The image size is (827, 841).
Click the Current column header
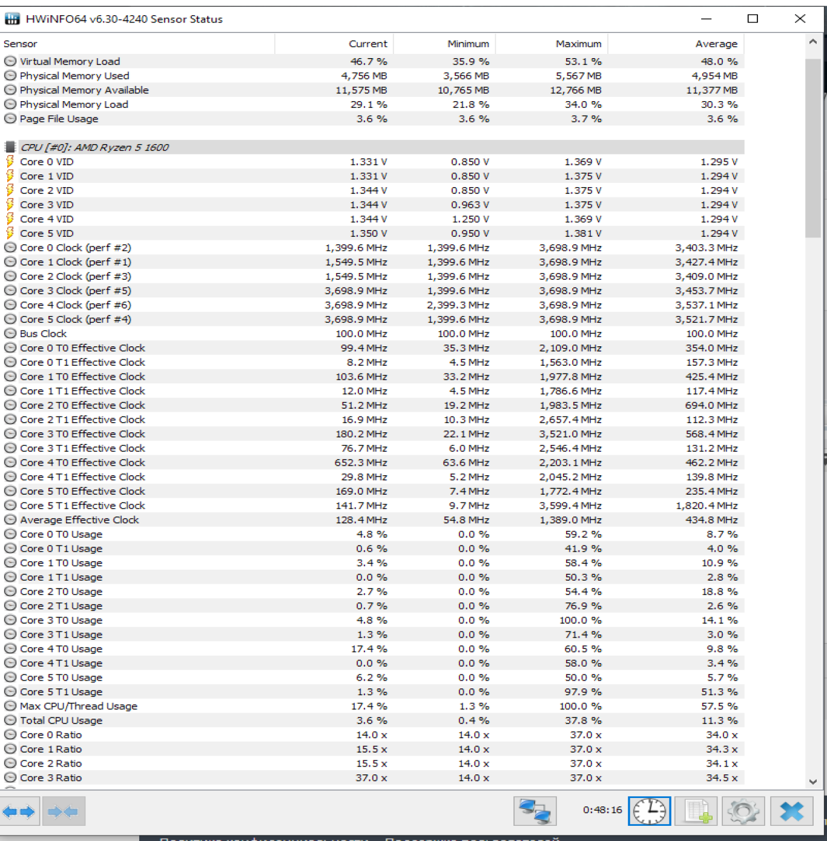(334, 44)
